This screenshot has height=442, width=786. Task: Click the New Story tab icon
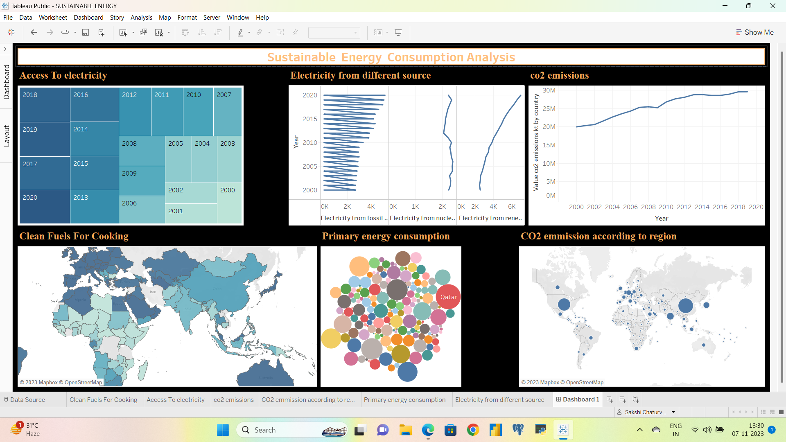(636, 399)
